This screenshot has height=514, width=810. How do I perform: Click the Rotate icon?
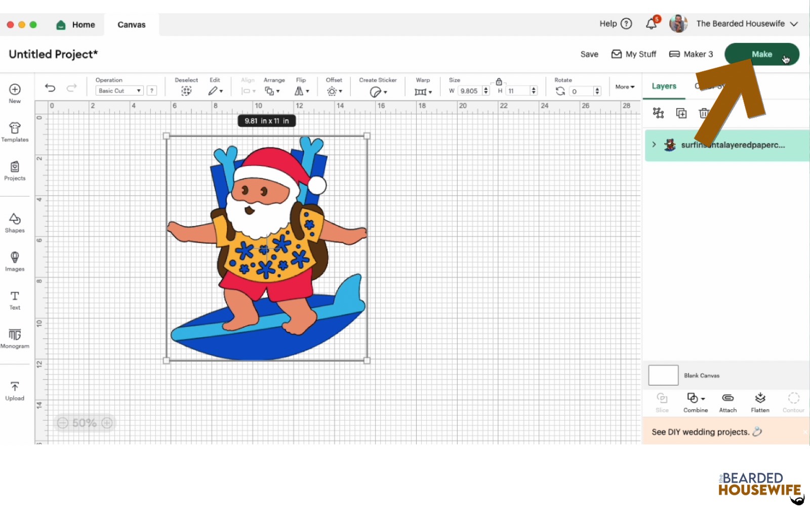click(560, 91)
